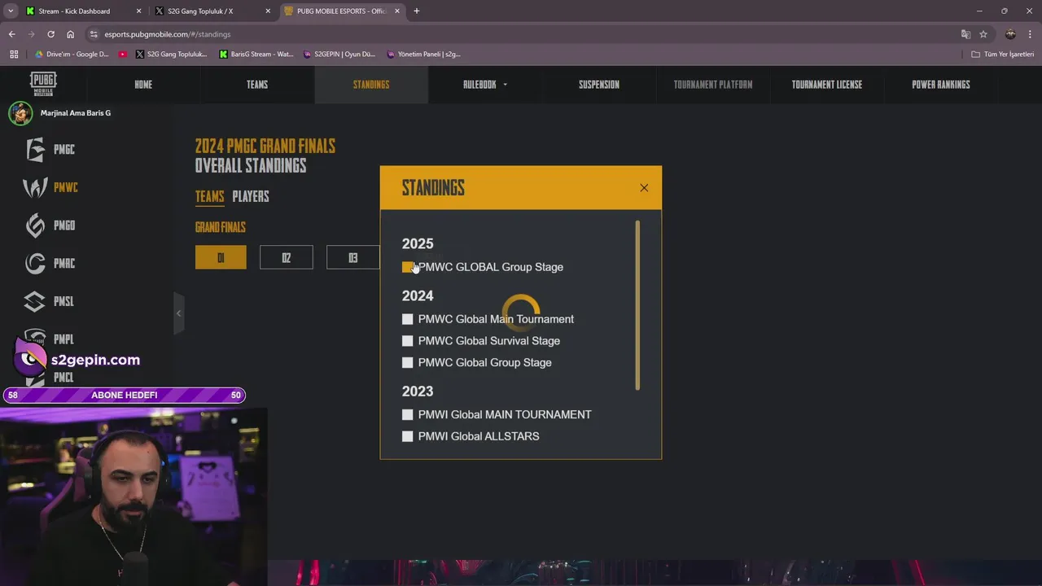Screen dimensions: 1042x586
Task: Open the apps grid in bookmarks bar
Action: coord(14,55)
